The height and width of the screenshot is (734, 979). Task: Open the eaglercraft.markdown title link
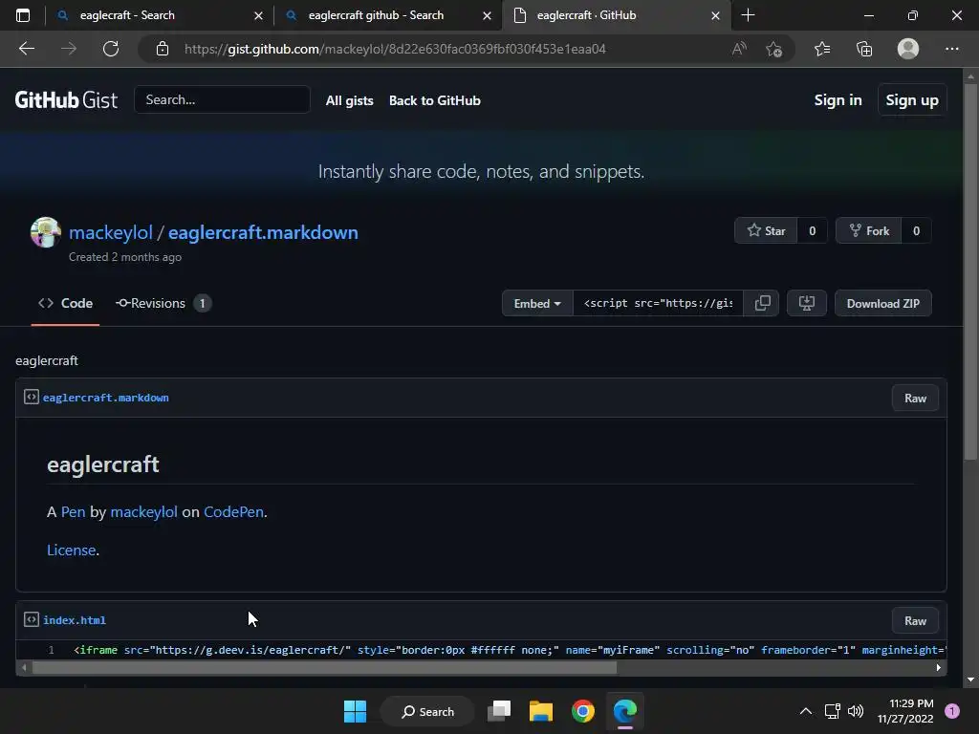[263, 232]
